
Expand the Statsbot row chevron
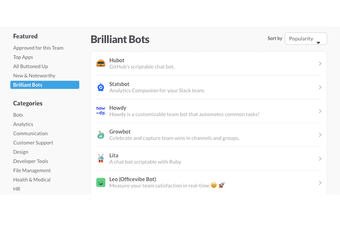coord(320,87)
